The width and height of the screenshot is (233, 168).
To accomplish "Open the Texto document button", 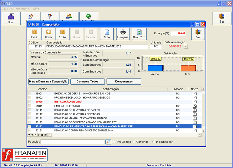I will [107, 34].
